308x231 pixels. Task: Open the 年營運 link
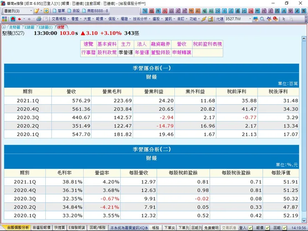click(142, 52)
